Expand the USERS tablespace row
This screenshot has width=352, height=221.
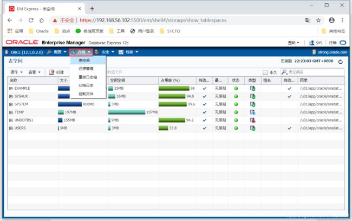coord(11,128)
